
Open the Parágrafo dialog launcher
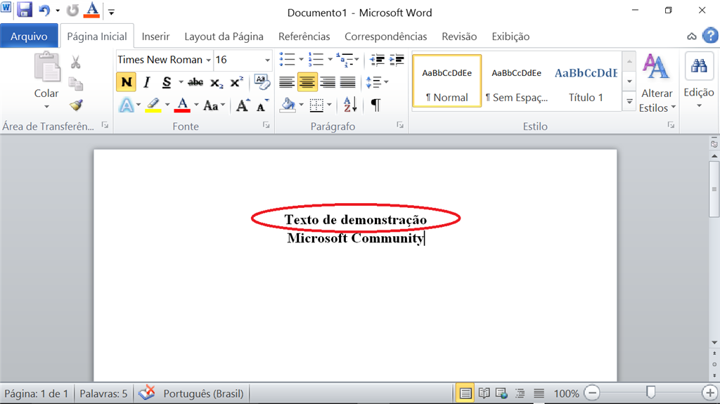[x=400, y=125]
